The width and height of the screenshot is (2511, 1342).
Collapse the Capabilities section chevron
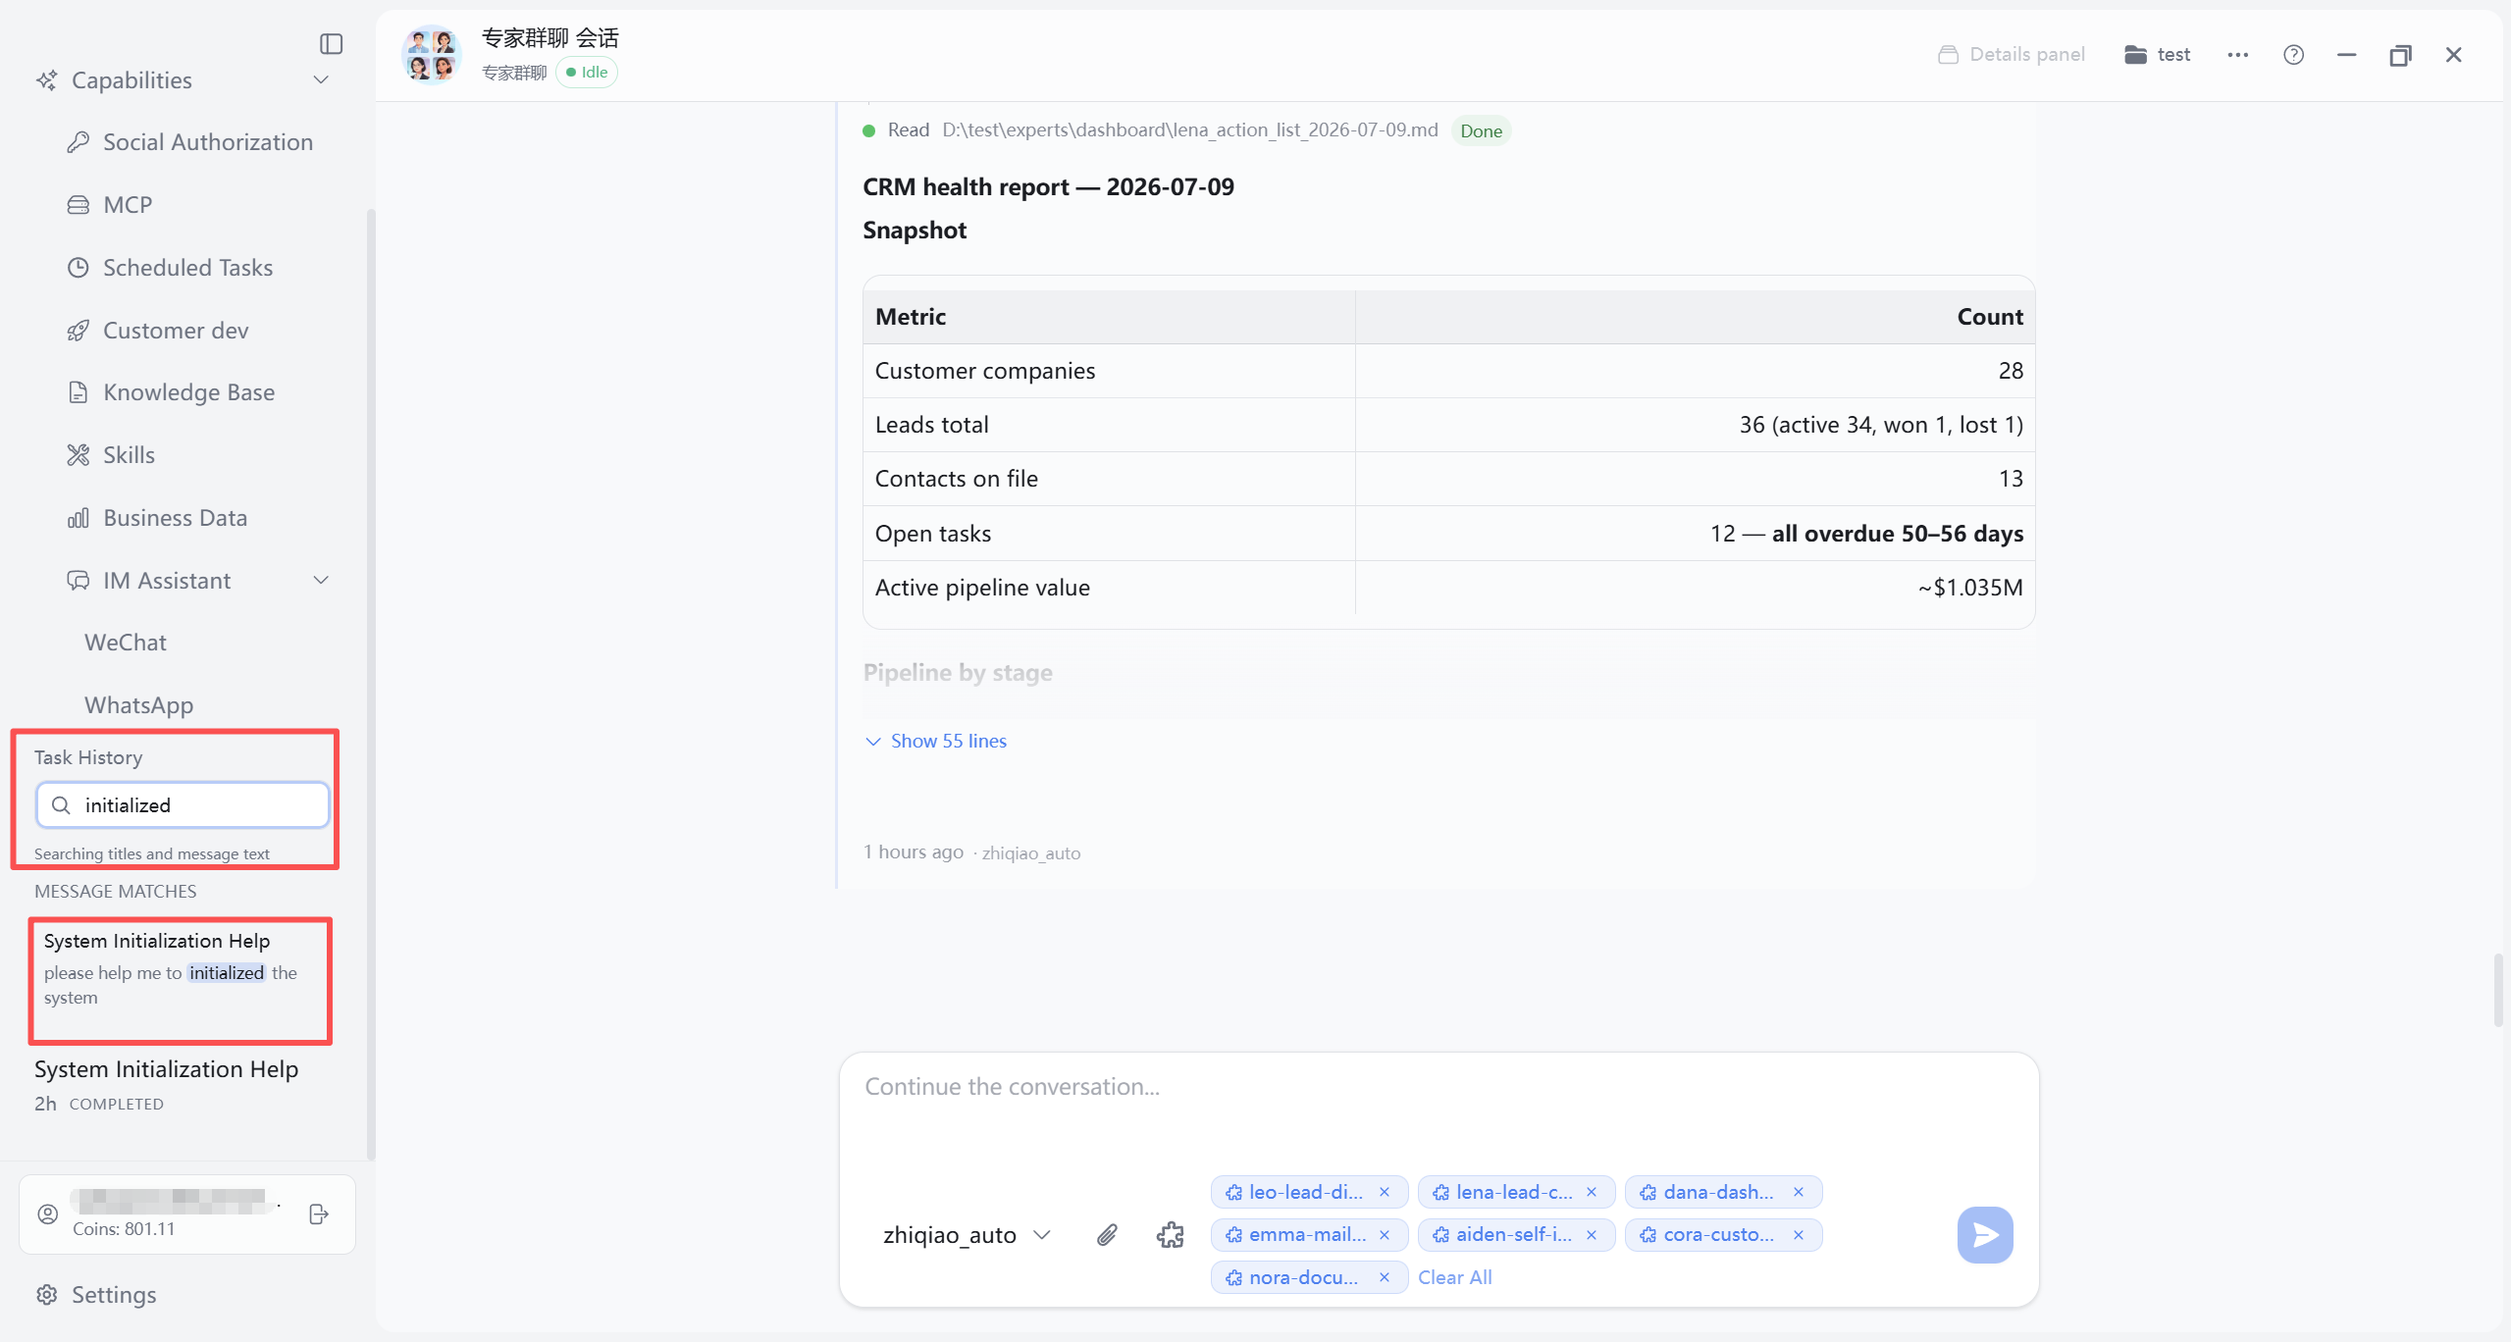click(321, 80)
